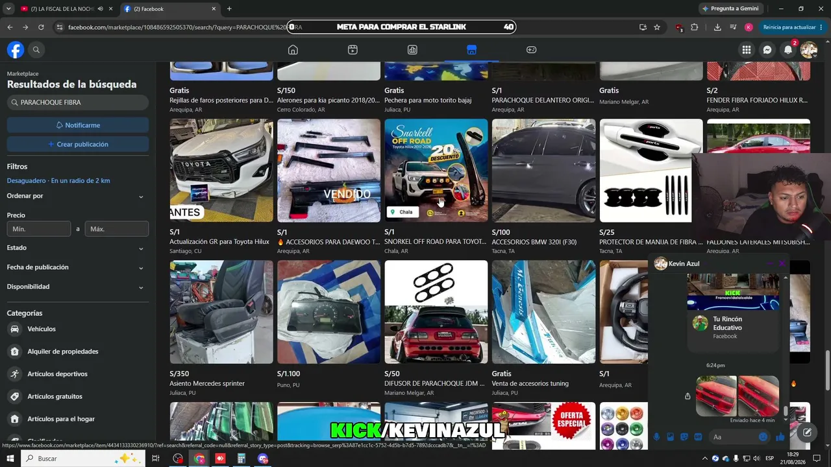Close the Kevin Azul chat window
Viewport: 831px width, 467px height.
782,264
